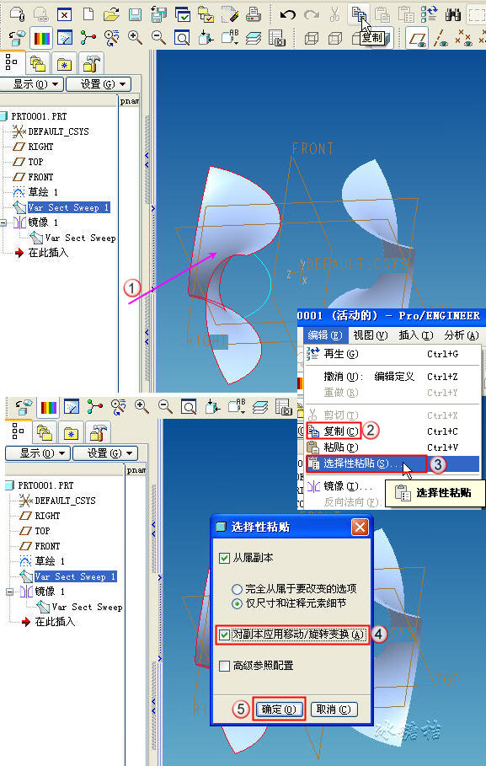
Task: Click the Undo arrow in the top toolbar
Action: coord(287,14)
